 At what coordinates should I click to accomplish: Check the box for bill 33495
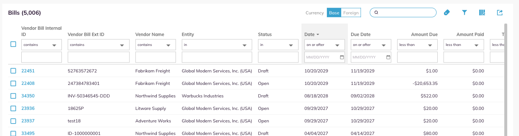tap(13, 133)
